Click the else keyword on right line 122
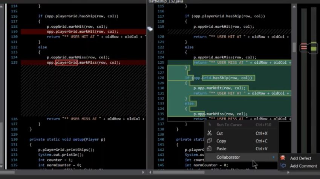 click(189, 47)
